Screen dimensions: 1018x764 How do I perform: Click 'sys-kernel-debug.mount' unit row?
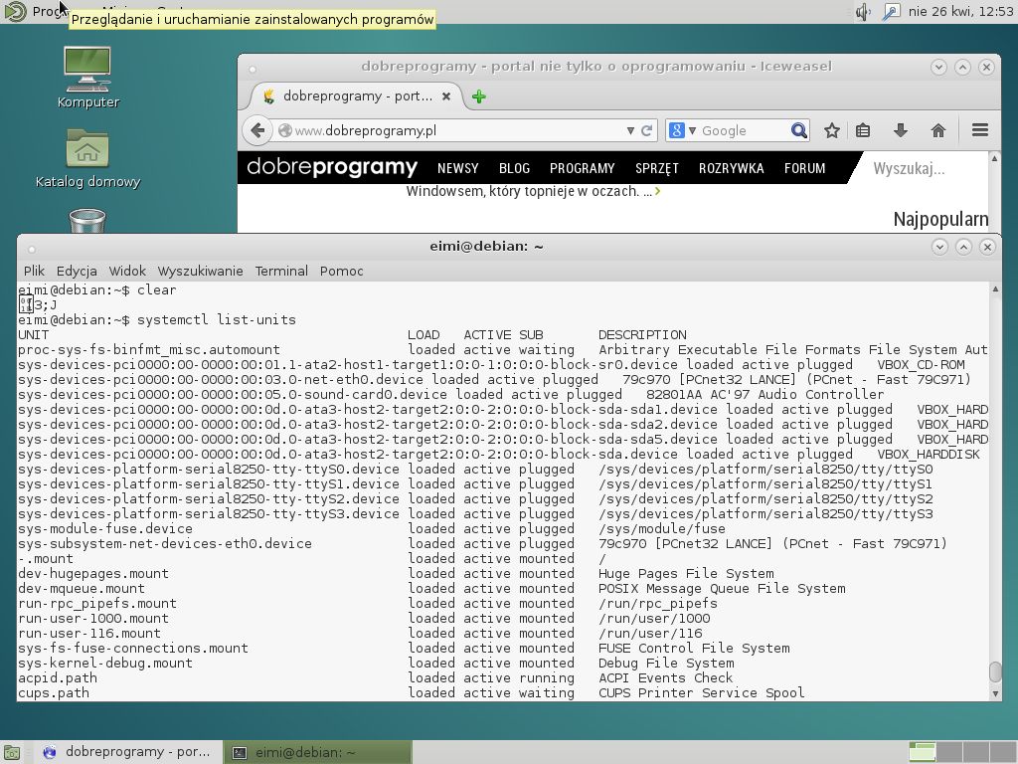pos(376,664)
